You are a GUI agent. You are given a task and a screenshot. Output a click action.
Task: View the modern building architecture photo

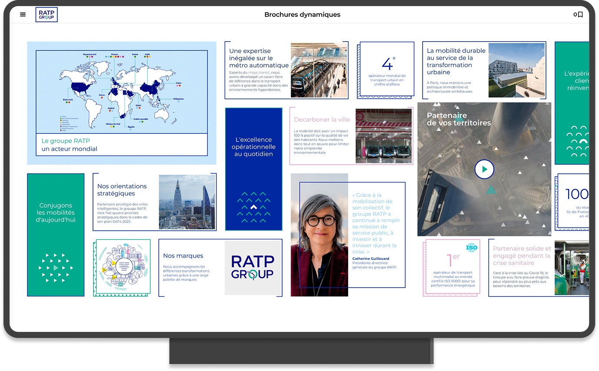point(516,70)
